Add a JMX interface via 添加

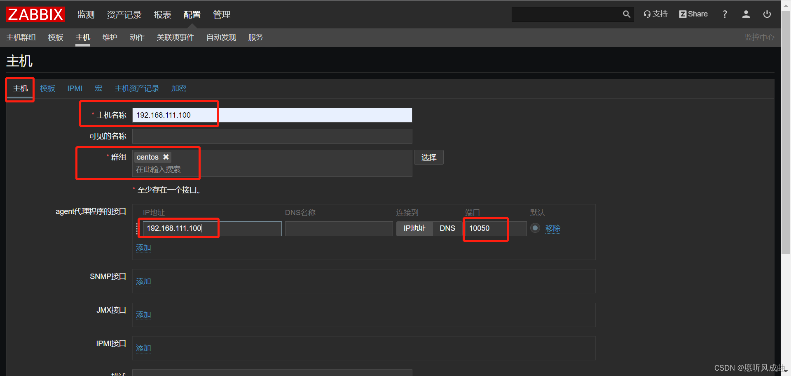[143, 315]
